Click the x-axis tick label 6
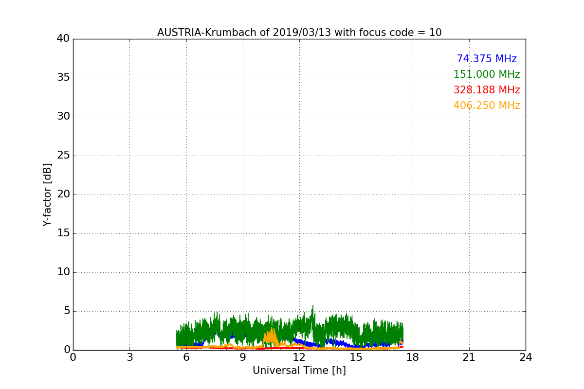The height and width of the screenshot is (389, 584). coord(186,357)
